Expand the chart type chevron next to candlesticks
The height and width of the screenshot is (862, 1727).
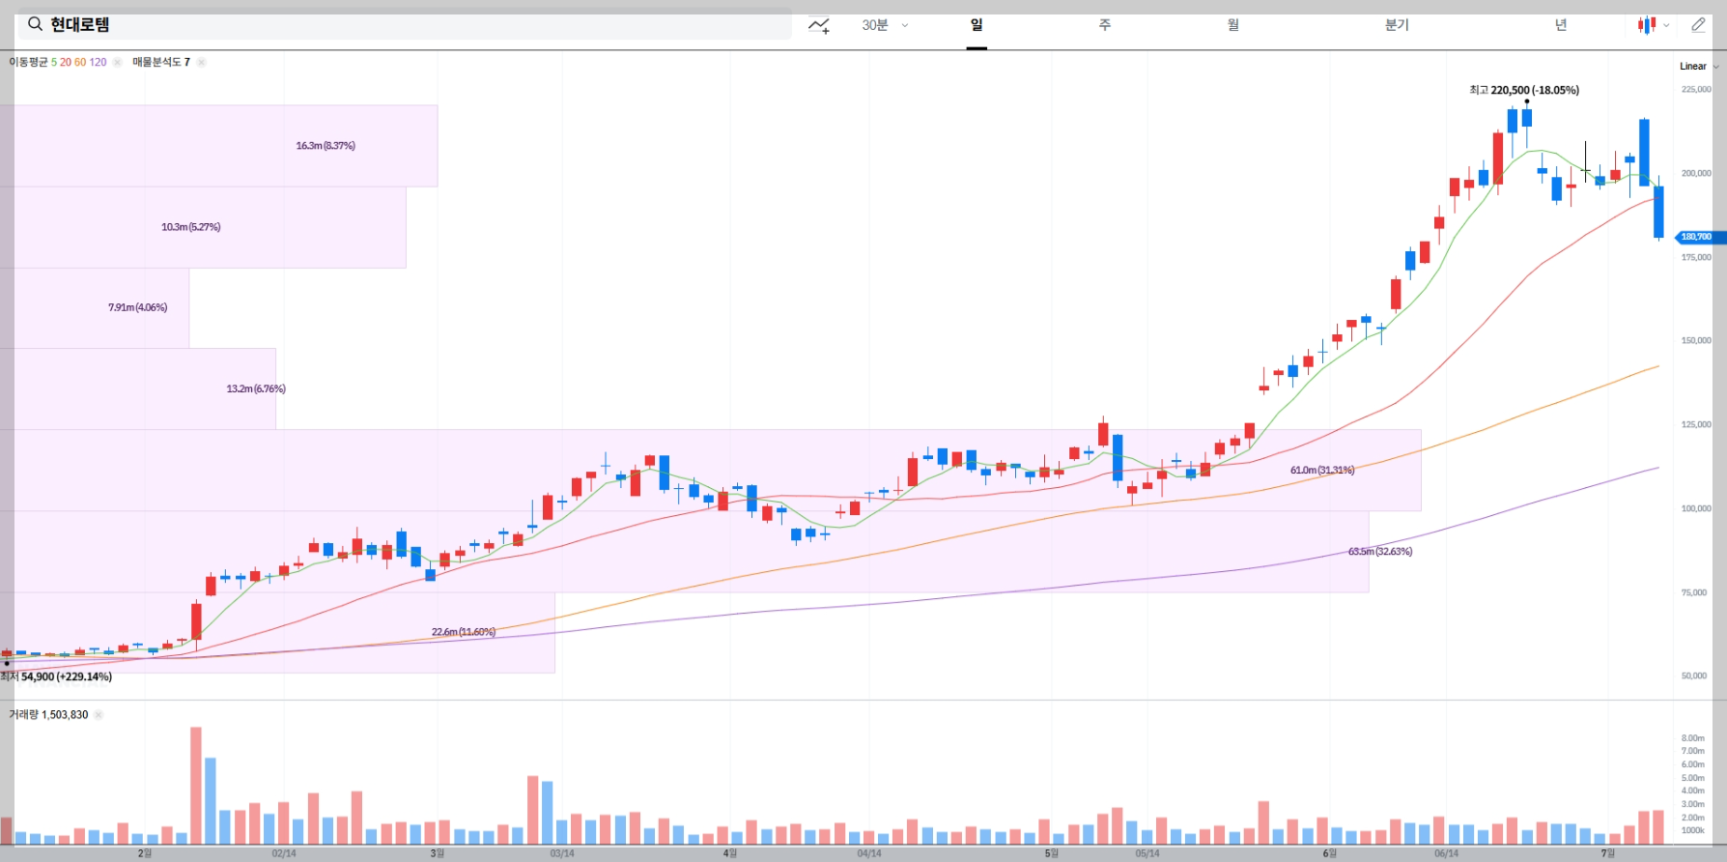[1666, 25]
